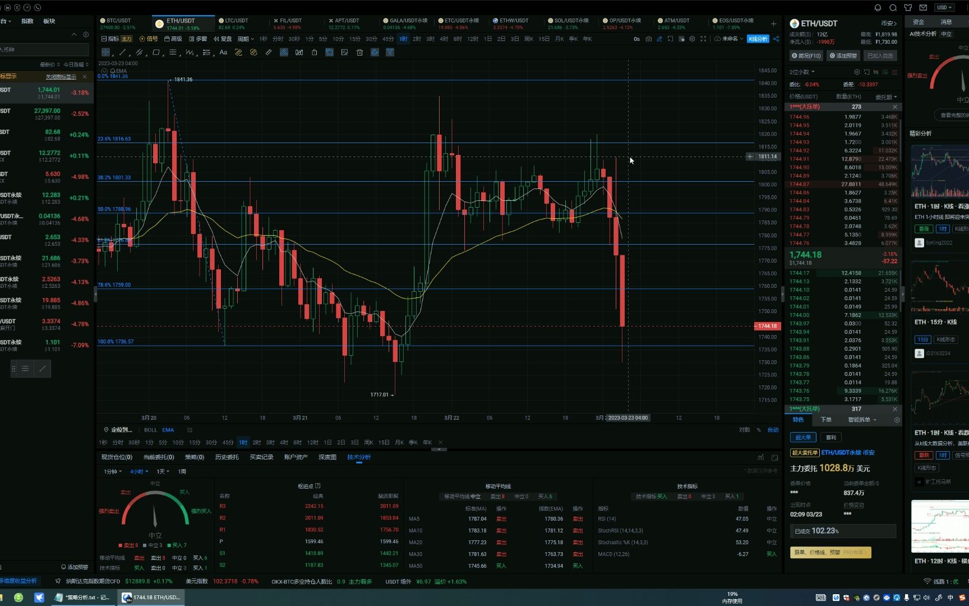Click the chart icon at right of bottom tabs
969x606 pixels.
(761, 457)
